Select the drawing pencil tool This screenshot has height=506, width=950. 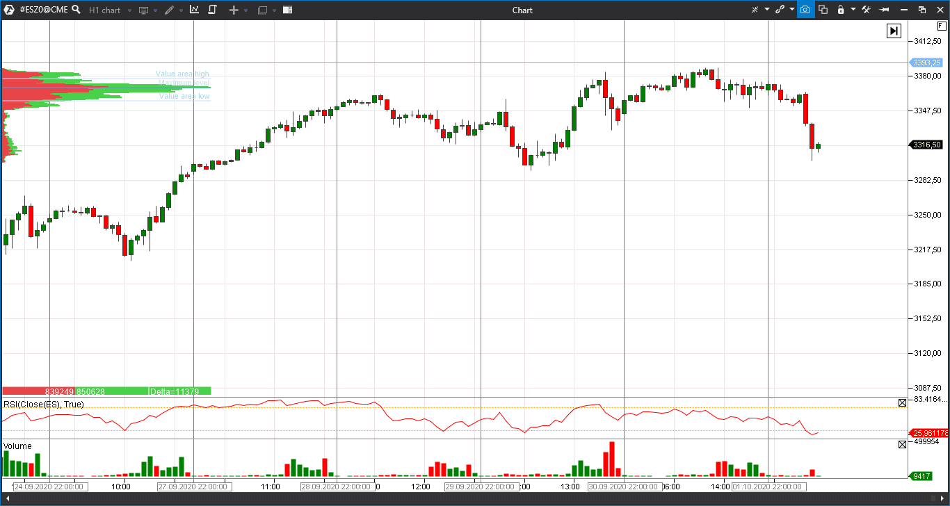[168, 10]
